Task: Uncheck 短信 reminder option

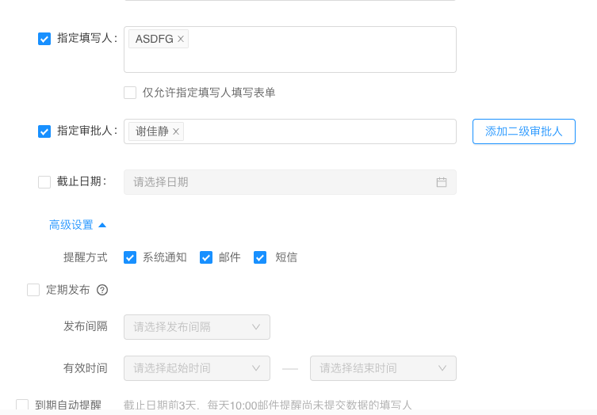Action: pyautogui.click(x=260, y=257)
